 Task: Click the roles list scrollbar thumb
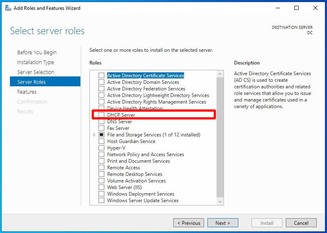[x=220, y=137]
